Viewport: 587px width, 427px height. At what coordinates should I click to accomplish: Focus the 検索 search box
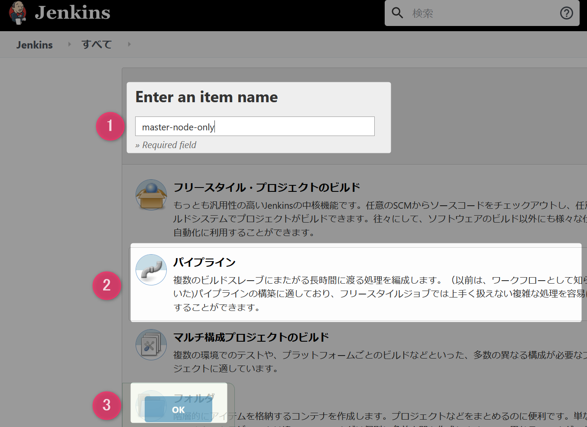(x=482, y=13)
